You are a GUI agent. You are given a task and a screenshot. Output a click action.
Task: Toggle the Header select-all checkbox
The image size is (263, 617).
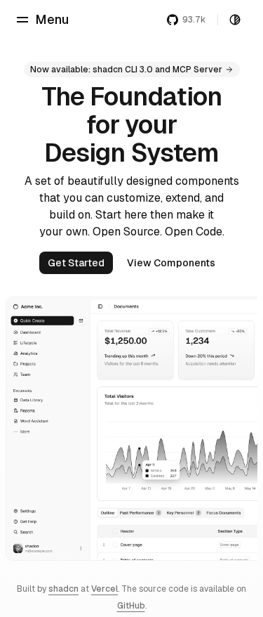tap(115, 531)
